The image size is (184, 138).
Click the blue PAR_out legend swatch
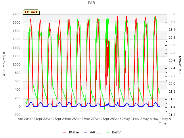(x=85, y=133)
